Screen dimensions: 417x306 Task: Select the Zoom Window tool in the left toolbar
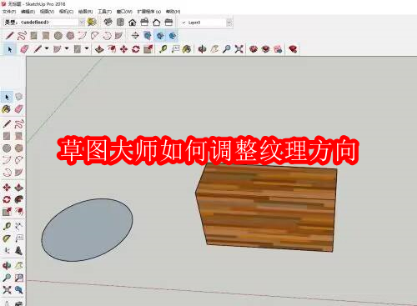pyautogui.click(x=18, y=278)
